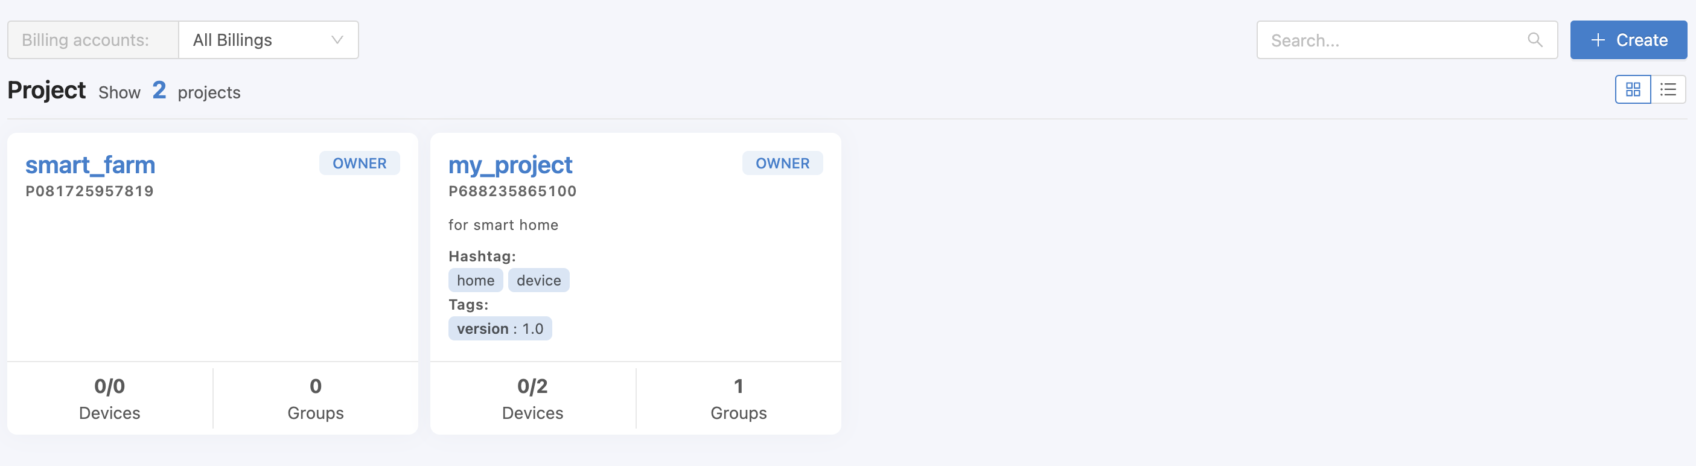Switch to grid view layout
This screenshot has width=1696, height=466.
point(1633,89)
